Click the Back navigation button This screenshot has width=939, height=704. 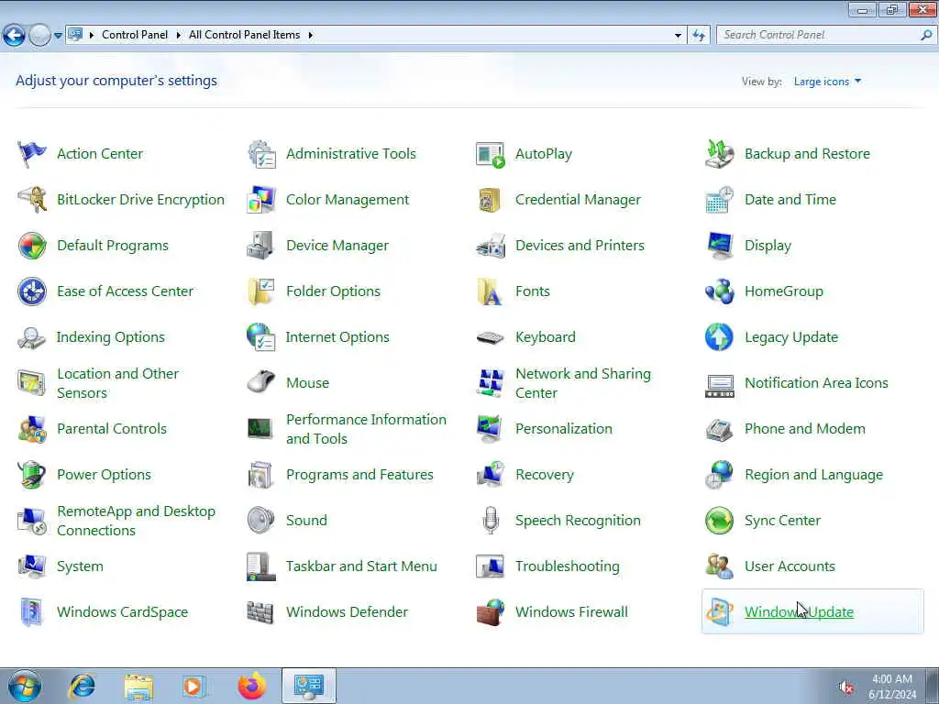pyautogui.click(x=14, y=36)
